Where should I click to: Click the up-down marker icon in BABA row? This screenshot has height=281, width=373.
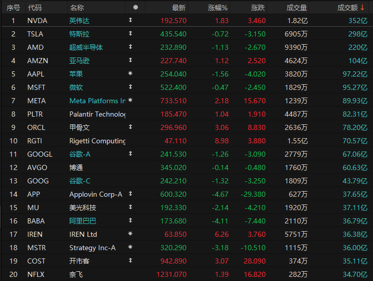(x=130, y=220)
